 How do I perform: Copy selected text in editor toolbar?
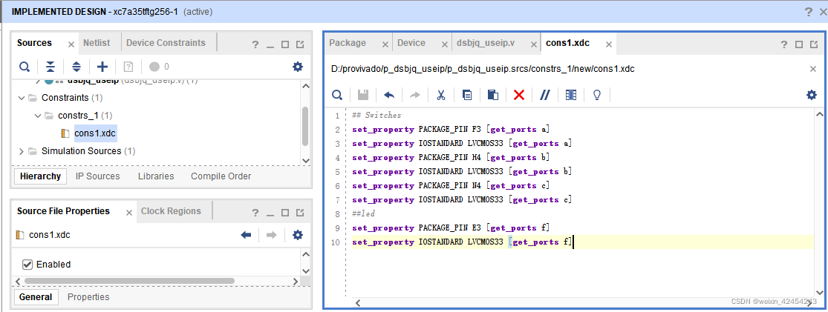point(467,95)
